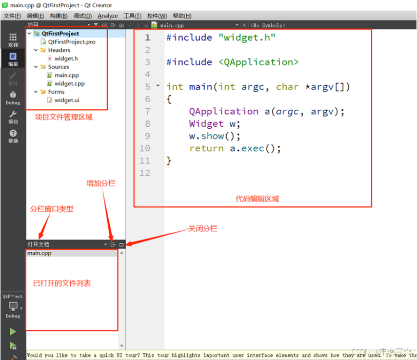Select QtFirstProject.pro in project tree

click(x=71, y=42)
